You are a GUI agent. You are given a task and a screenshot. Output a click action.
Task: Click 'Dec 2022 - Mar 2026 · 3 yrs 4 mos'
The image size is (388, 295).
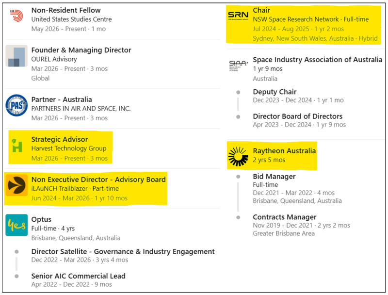pyautogui.click(x=80, y=260)
